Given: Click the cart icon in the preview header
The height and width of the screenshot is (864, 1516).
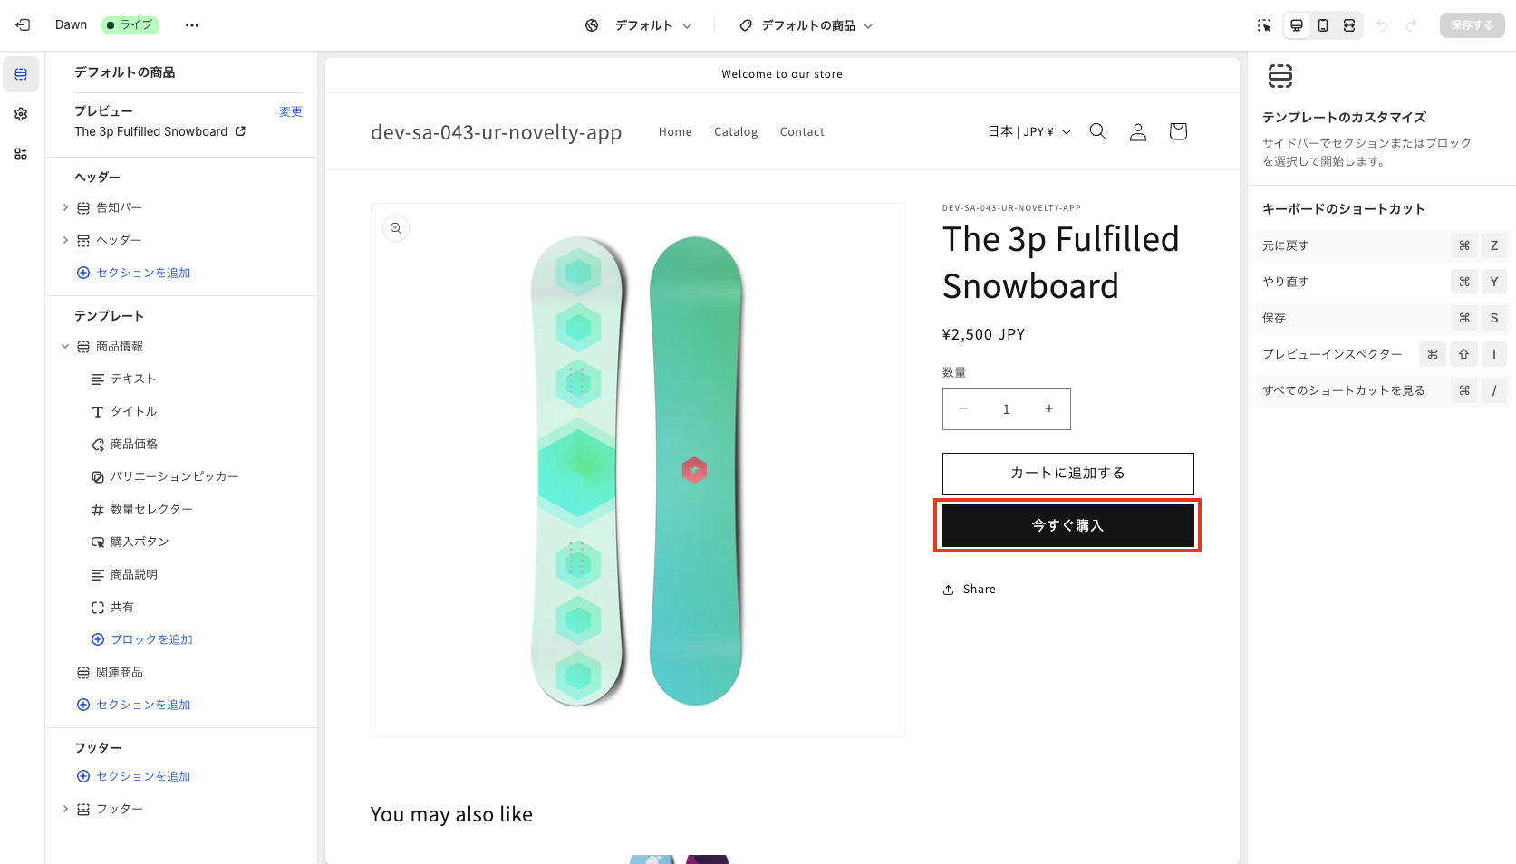Looking at the screenshot, I should point(1177,131).
